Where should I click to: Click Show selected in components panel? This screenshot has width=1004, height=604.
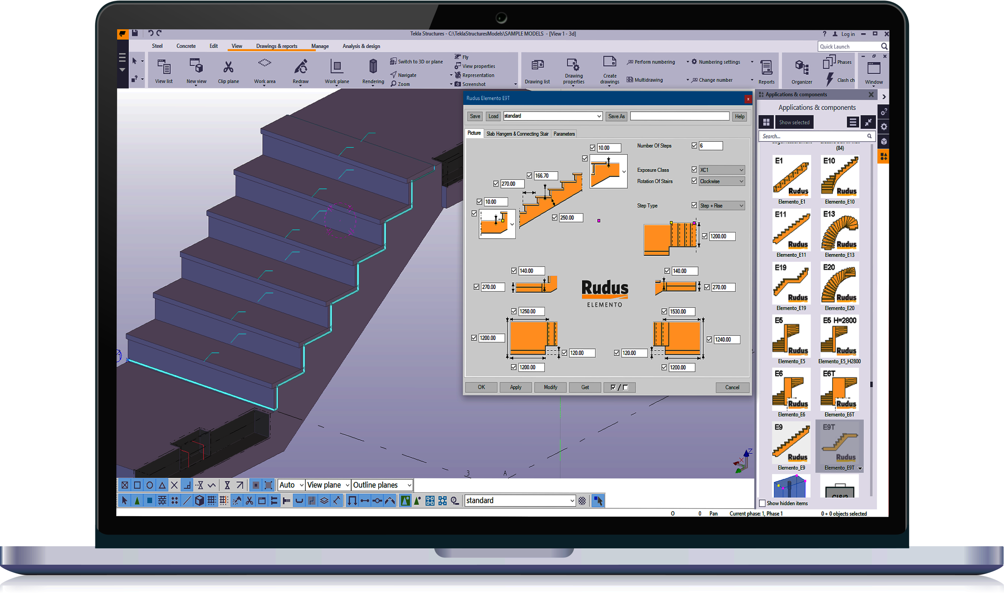794,122
